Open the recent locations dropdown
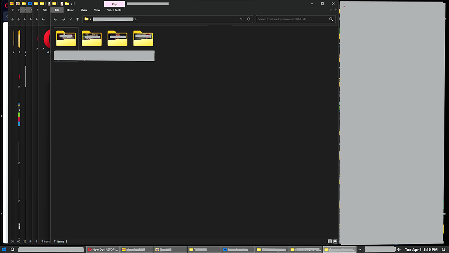The width and height of the screenshot is (449, 253). [x=71, y=19]
